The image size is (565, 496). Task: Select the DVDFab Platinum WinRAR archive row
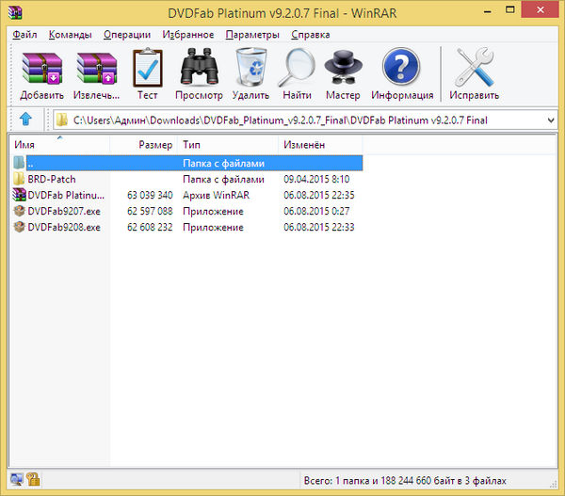click(66, 195)
